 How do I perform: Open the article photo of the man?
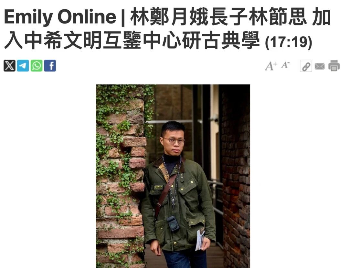point(173,176)
